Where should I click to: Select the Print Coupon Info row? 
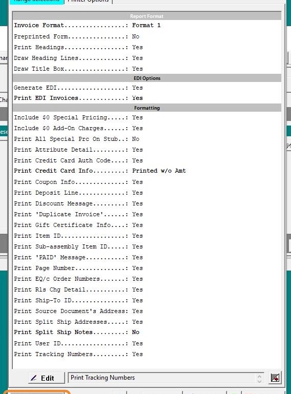tap(147, 182)
